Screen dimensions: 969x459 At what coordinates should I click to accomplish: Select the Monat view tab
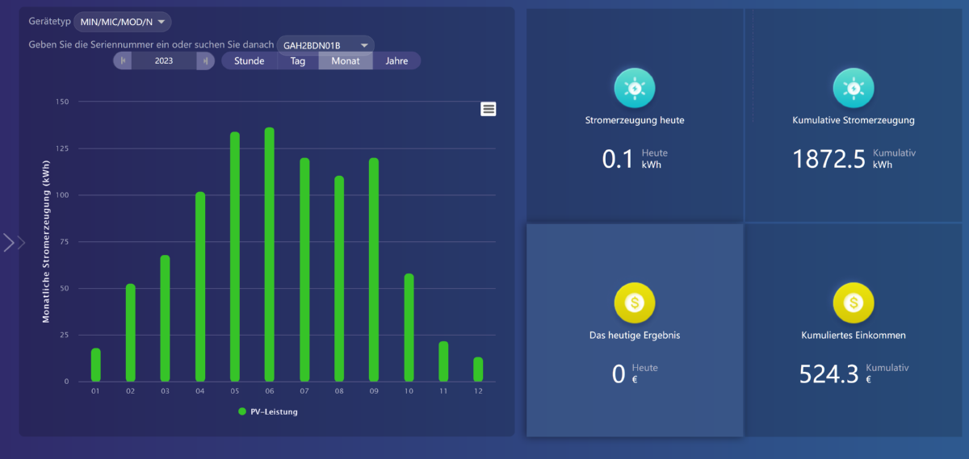346,61
